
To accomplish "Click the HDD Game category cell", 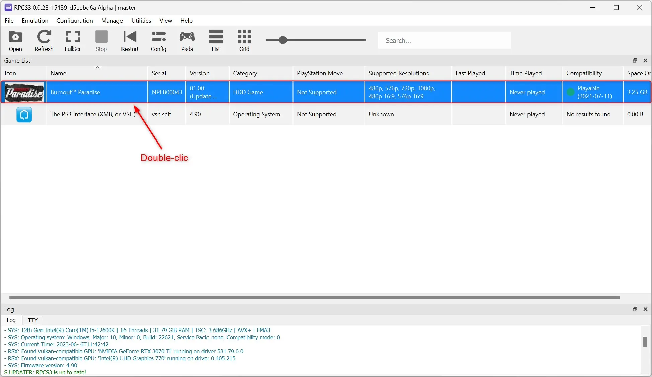I will (x=261, y=92).
